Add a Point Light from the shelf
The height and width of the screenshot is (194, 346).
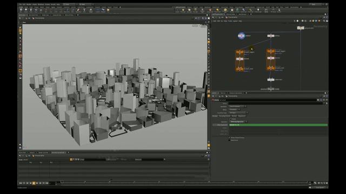[183, 10]
